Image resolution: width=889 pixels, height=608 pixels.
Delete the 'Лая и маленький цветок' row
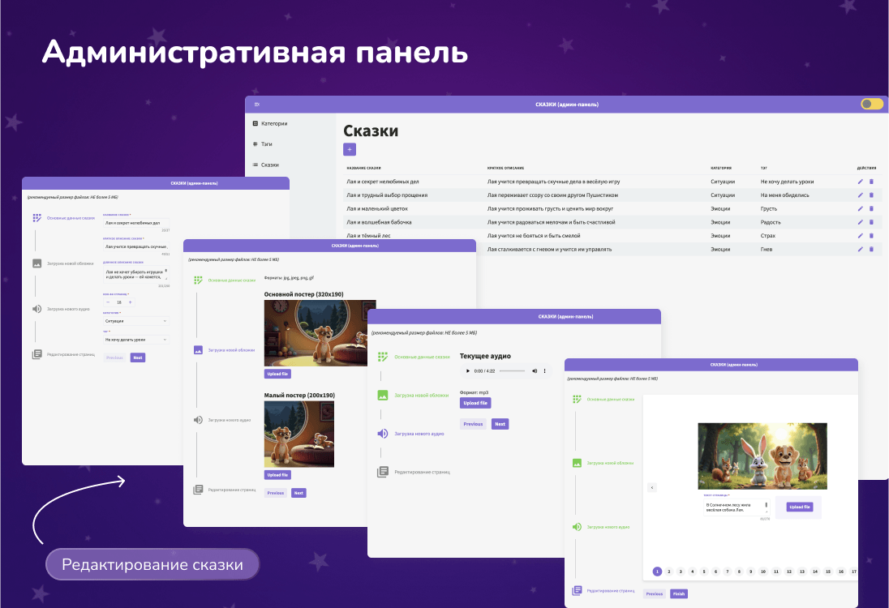pos(871,208)
